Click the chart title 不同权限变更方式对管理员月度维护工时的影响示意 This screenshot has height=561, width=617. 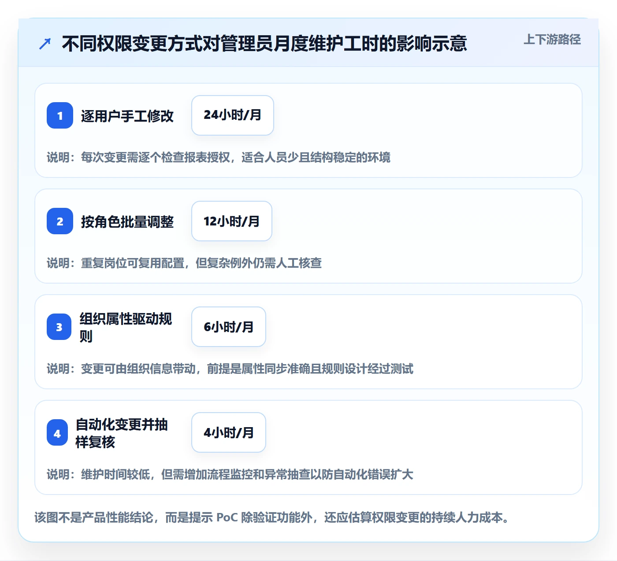[x=264, y=44]
